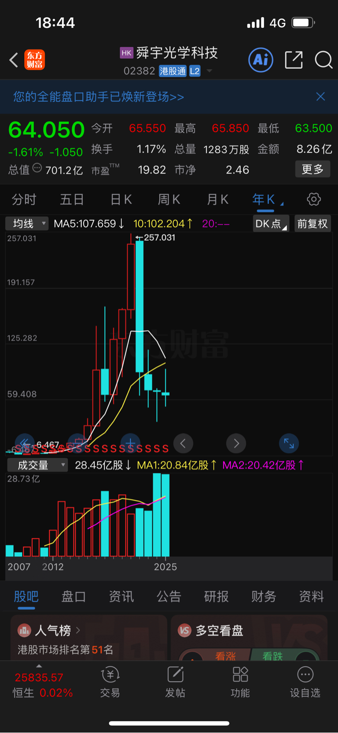Tap the 恒生 index value 25835.57
The width and height of the screenshot is (338, 733).
[x=39, y=677]
